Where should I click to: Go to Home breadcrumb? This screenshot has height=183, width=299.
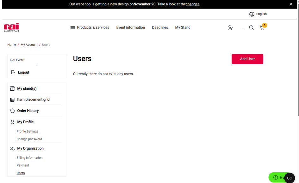(12, 45)
